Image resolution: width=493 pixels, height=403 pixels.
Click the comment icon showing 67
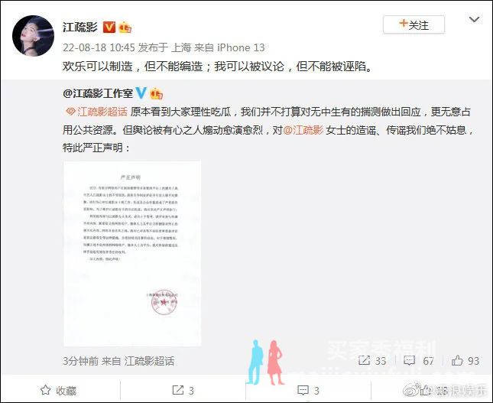419,360
